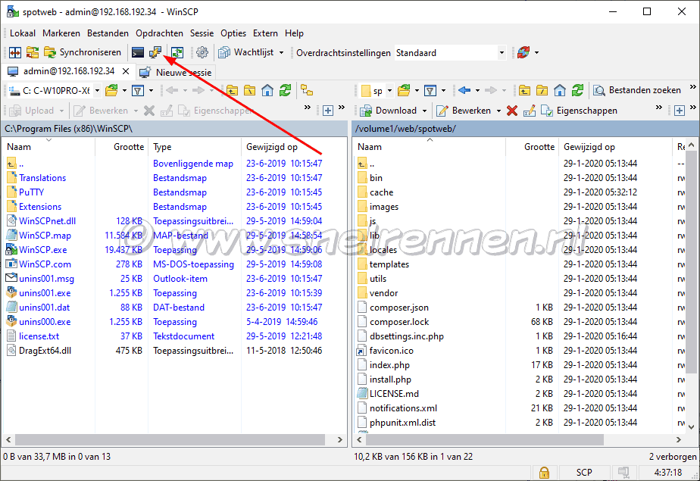Click the local panel horizontal scrollbar

click(x=170, y=440)
